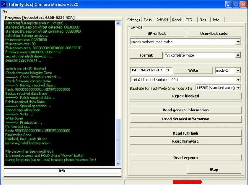Click log line 'search sec info#1 finished'

click(25, 69)
